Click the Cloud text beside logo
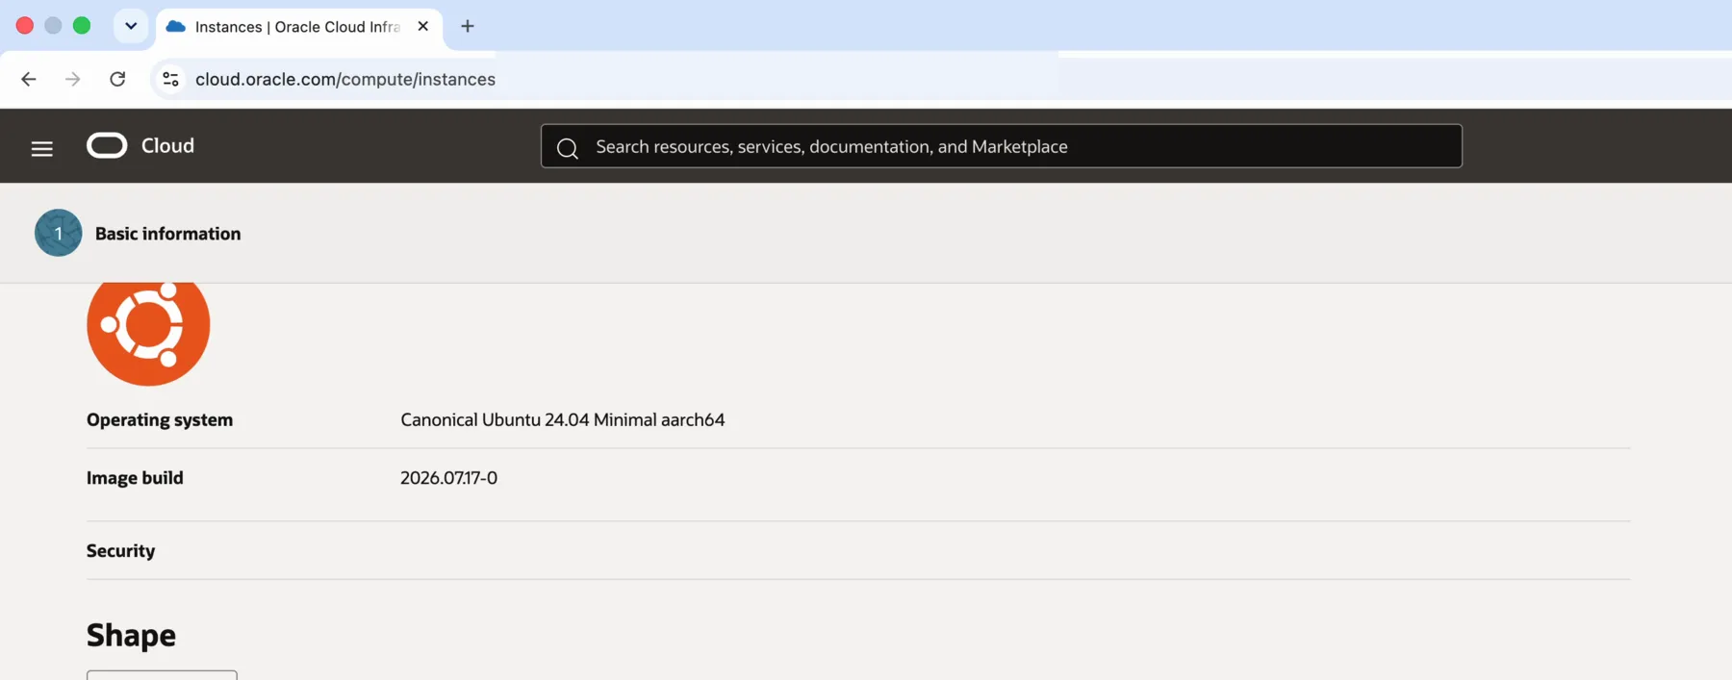1732x680 pixels. click(167, 145)
